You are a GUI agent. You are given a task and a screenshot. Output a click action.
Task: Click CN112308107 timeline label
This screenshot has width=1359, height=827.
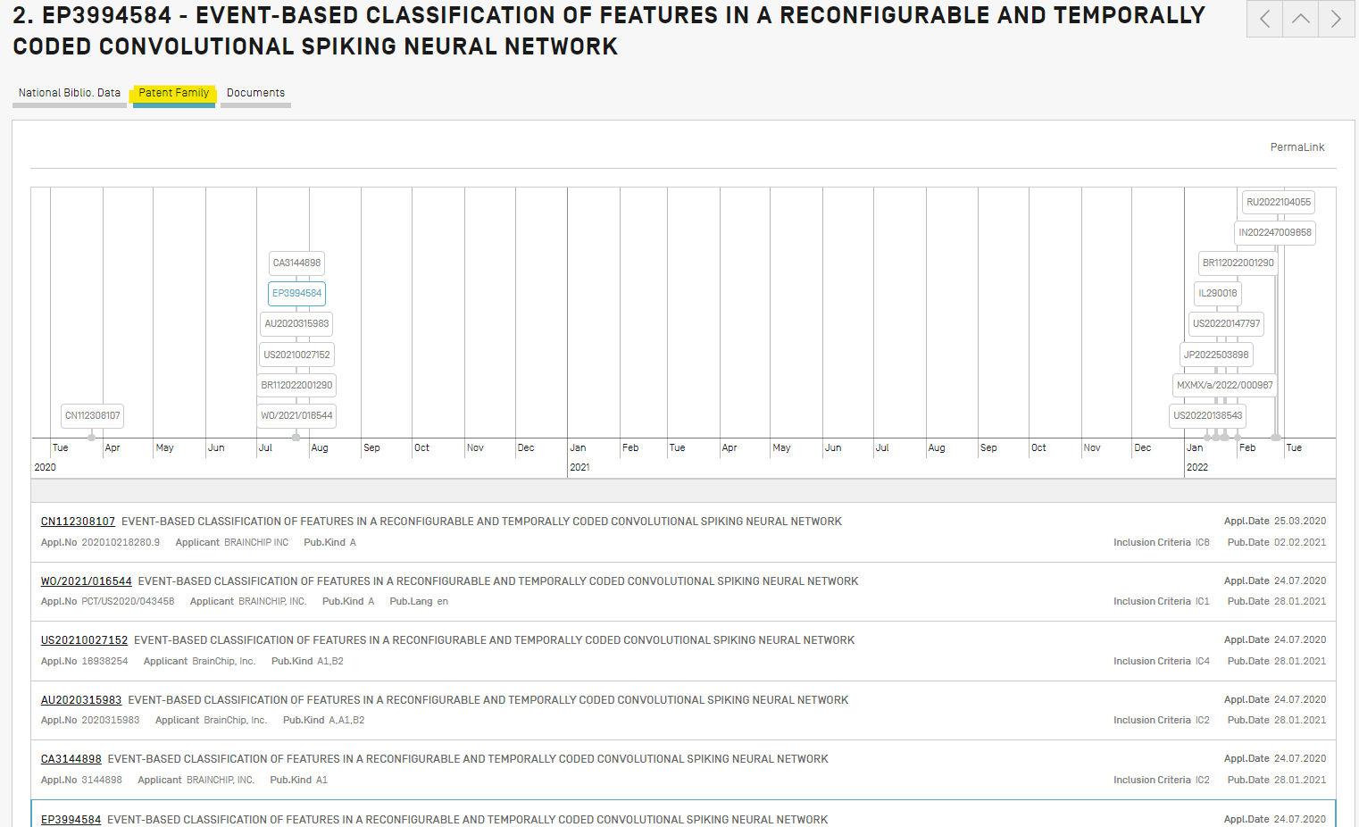pos(92,415)
